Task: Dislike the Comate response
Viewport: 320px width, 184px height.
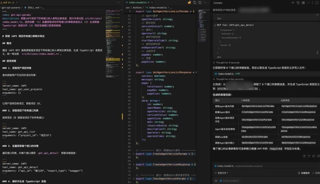Action: click(x=318, y=156)
